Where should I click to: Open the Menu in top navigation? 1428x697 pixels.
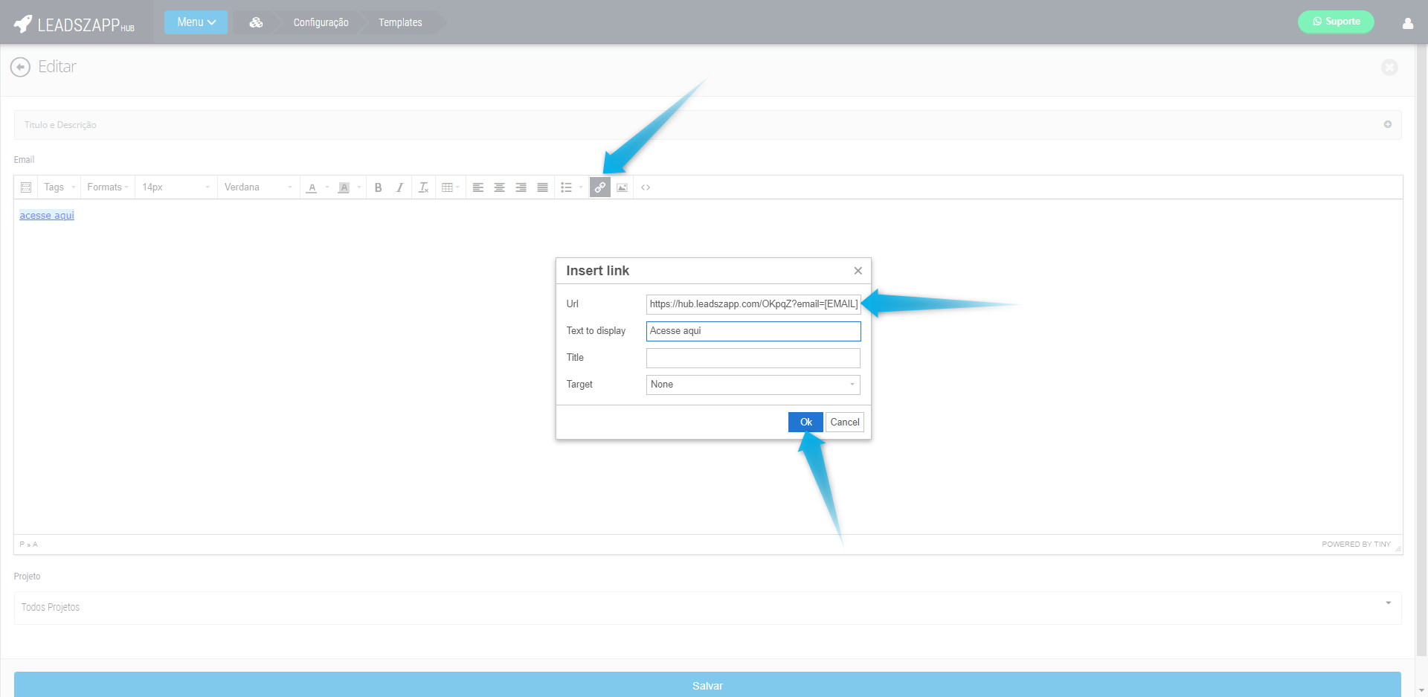point(196,22)
